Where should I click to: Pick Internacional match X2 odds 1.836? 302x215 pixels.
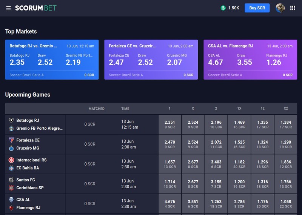[286, 164]
